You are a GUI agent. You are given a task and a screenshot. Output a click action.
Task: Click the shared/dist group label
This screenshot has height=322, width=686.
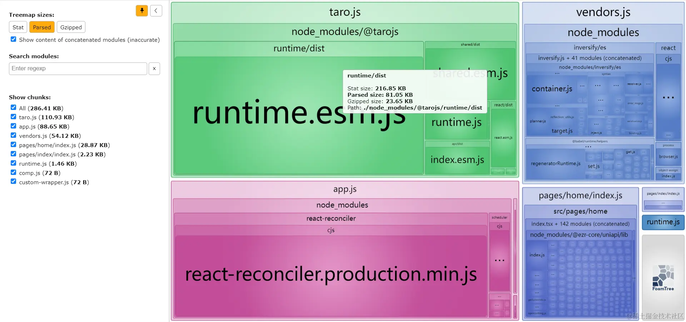pos(470,45)
